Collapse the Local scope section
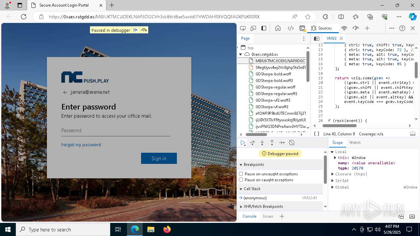This screenshot has height=236, width=420. 332,152
